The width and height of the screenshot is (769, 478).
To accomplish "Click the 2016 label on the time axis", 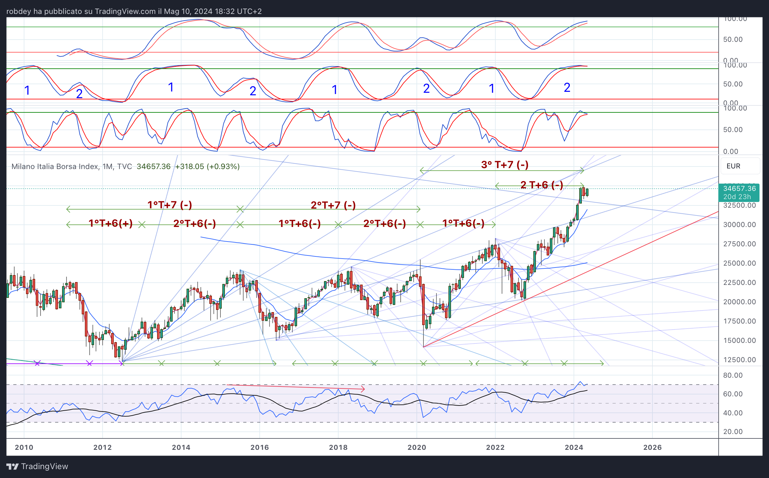I will [260, 447].
